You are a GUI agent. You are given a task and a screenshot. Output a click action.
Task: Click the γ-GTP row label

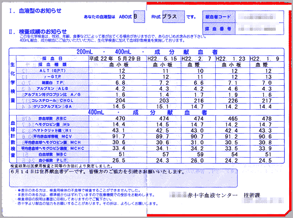coord(52,77)
